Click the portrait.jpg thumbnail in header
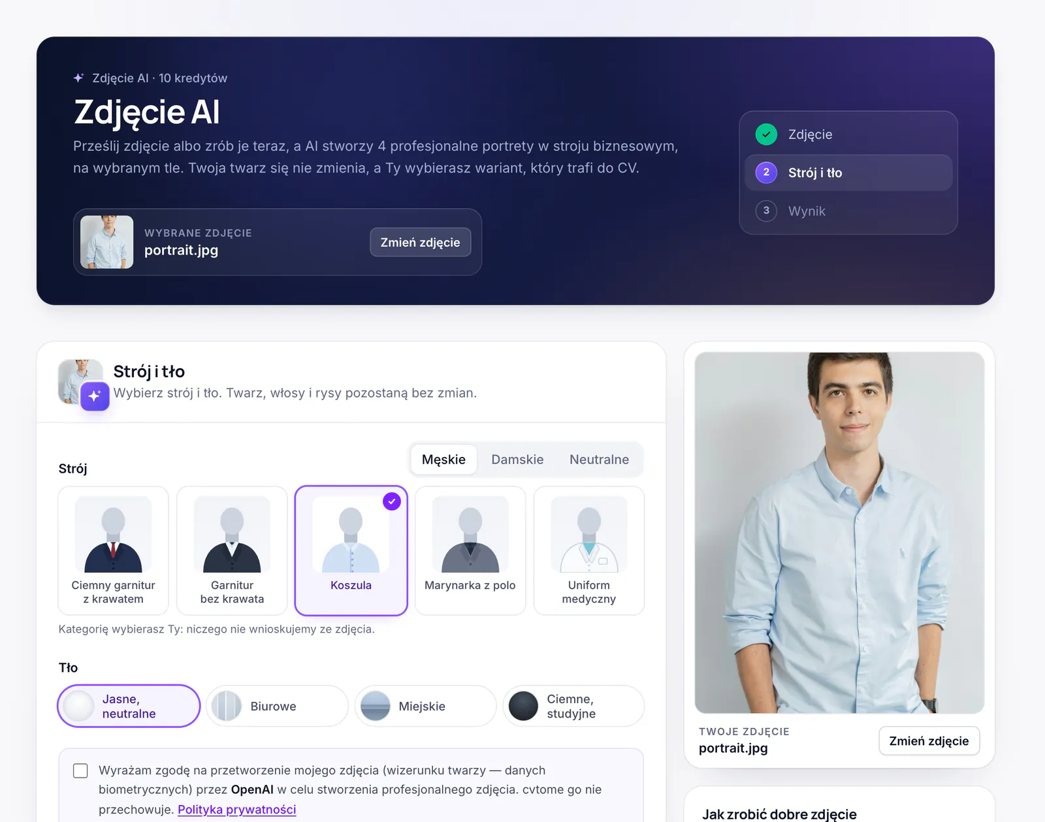1045x822 pixels. (107, 242)
